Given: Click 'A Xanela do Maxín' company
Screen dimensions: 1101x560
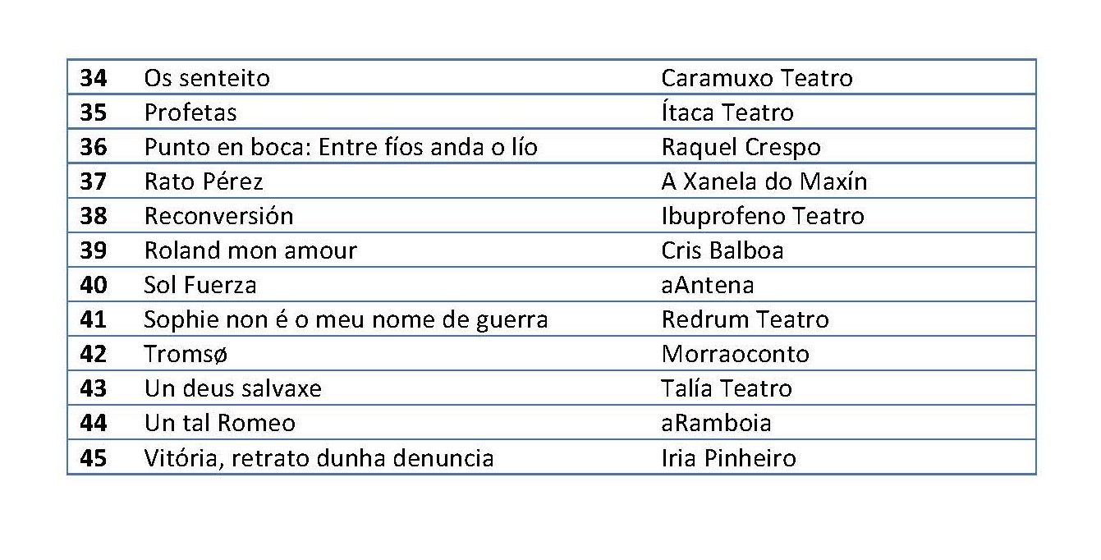Looking at the screenshot, I should point(764,181).
